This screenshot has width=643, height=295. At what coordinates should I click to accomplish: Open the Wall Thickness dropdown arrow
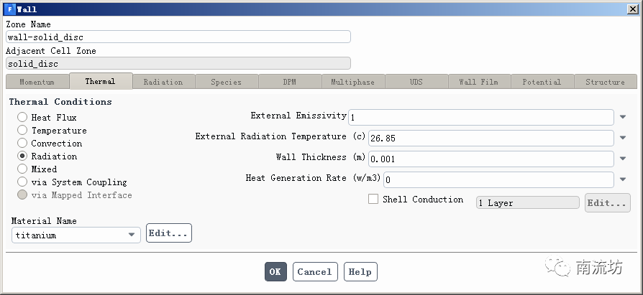623,159
